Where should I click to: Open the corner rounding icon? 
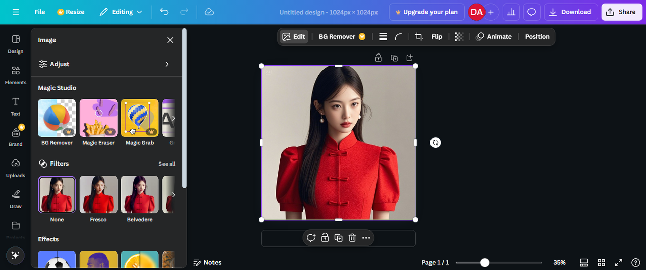coord(399,36)
